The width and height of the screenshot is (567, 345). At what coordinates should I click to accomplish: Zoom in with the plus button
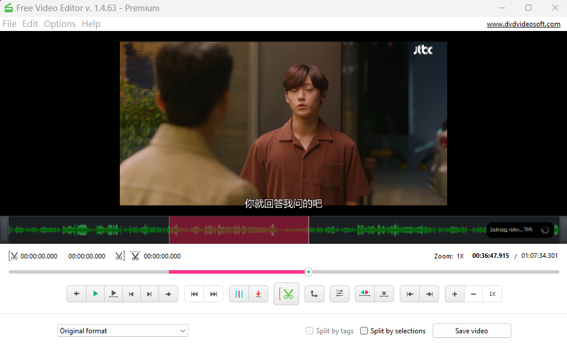click(x=455, y=294)
